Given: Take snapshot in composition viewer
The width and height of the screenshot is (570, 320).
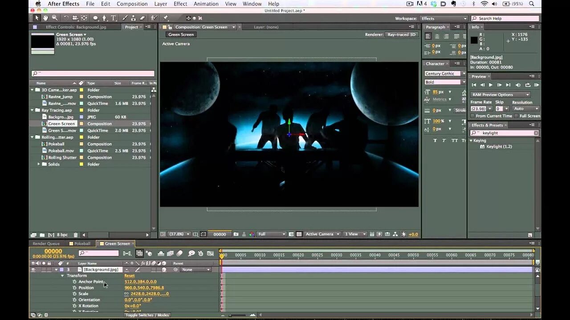Looking at the screenshot, I should [x=236, y=234].
